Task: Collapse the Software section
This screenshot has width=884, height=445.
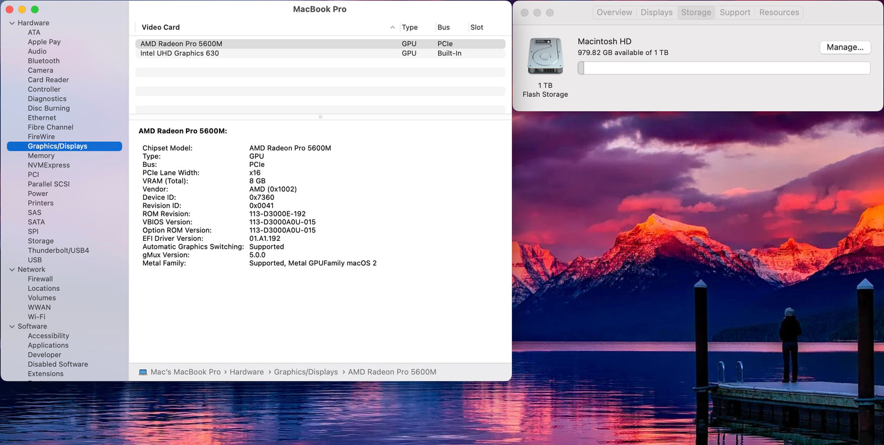Action: coord(12,326)
